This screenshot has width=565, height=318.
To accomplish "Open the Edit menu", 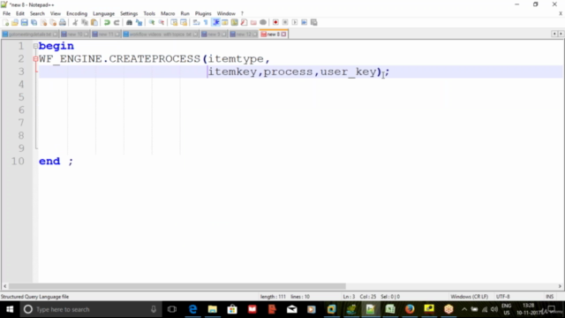I will coord(19,13).
